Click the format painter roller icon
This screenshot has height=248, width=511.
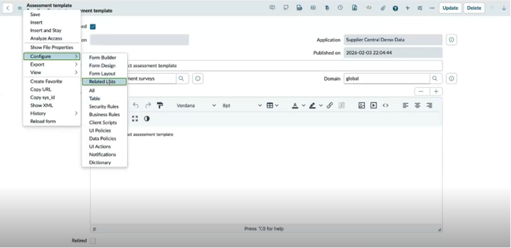[x=160, y=105]
